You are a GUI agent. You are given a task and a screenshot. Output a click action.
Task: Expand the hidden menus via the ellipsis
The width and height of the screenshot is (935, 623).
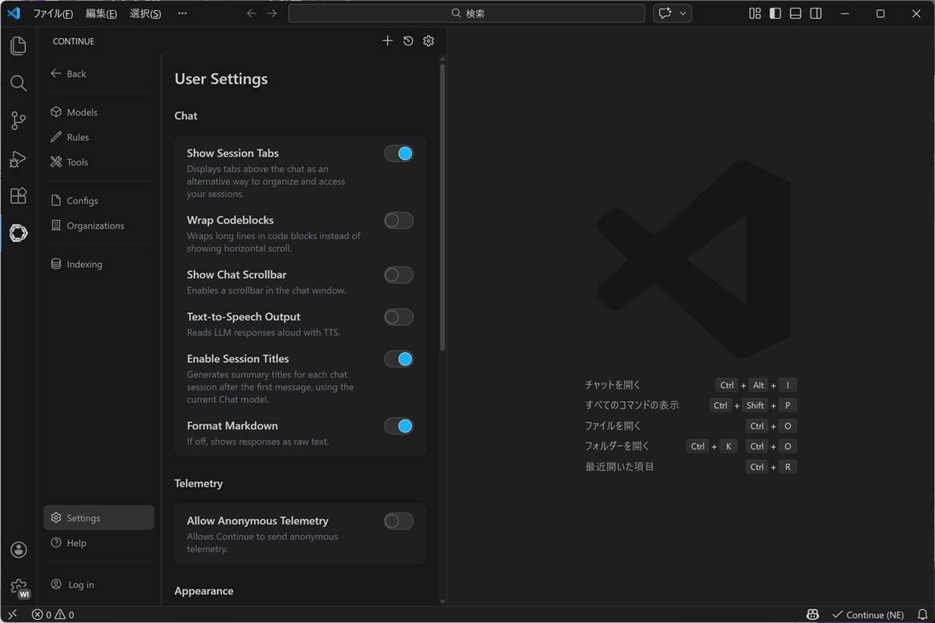(182, 13)
